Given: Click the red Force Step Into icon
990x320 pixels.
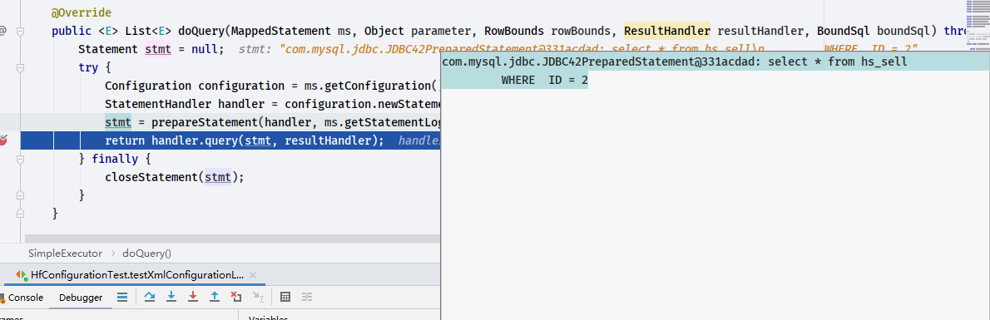Looking at the screenshot, I should tap(192, 297).
